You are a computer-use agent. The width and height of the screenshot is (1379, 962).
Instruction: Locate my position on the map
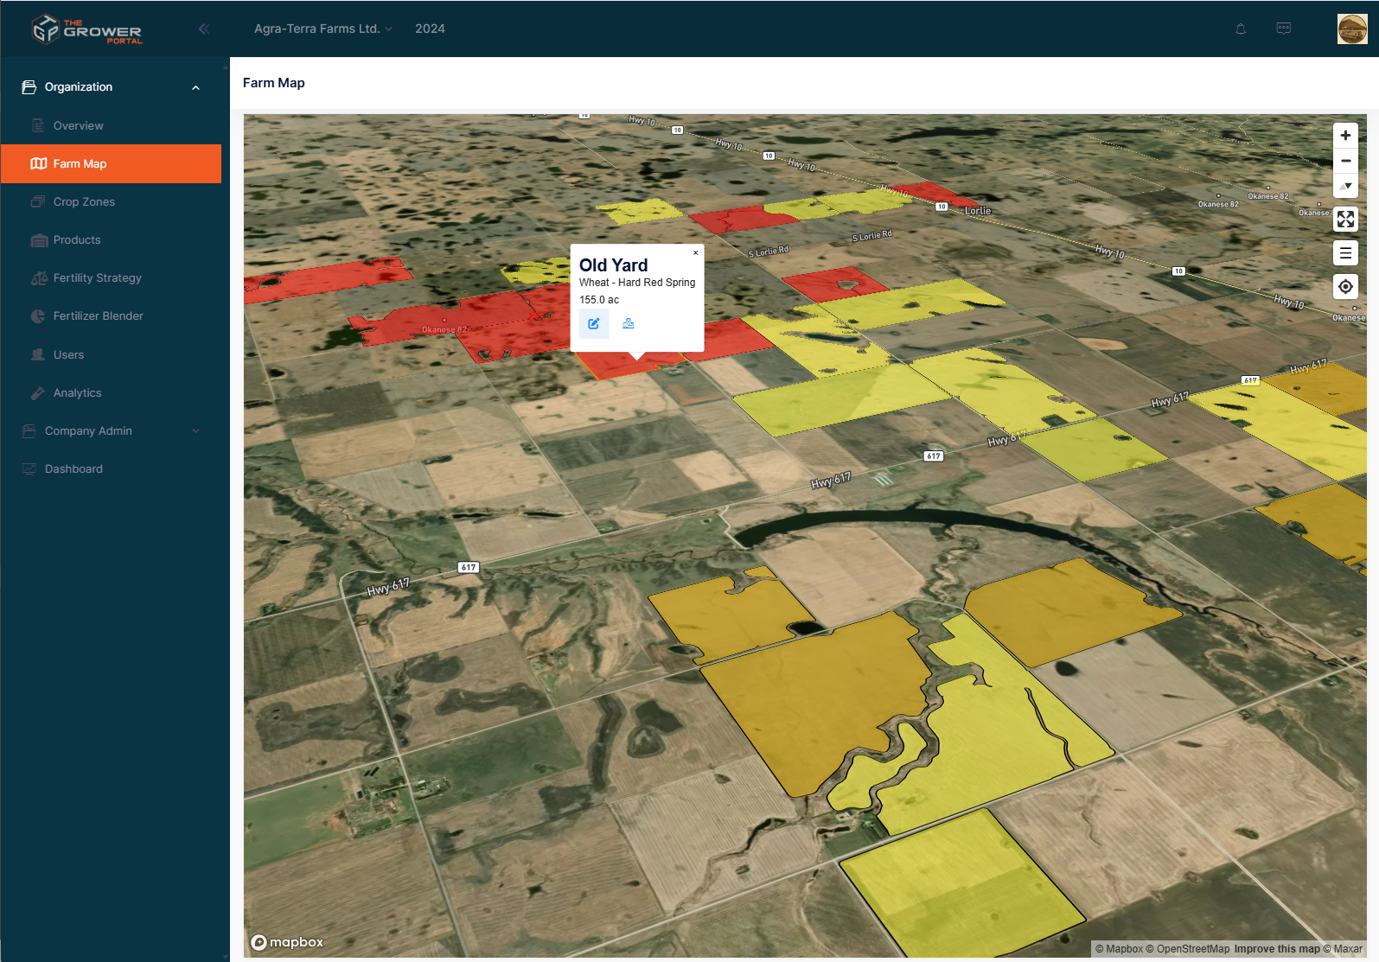point(1345,287)
